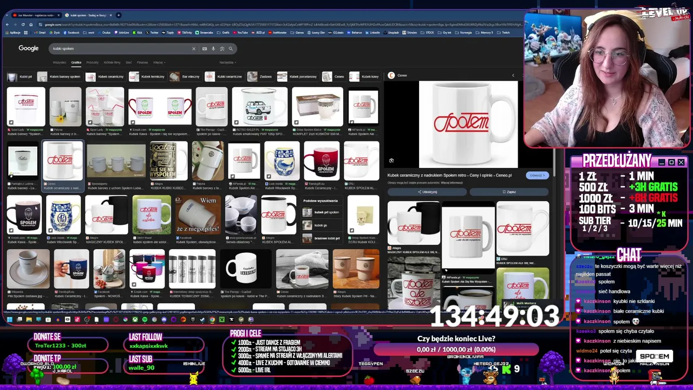Image resolution: width=693 pixels, height=390 pixels.
Task: Open the Gmail bookmark
Action: pyautogui.click(x=41, y=32)
